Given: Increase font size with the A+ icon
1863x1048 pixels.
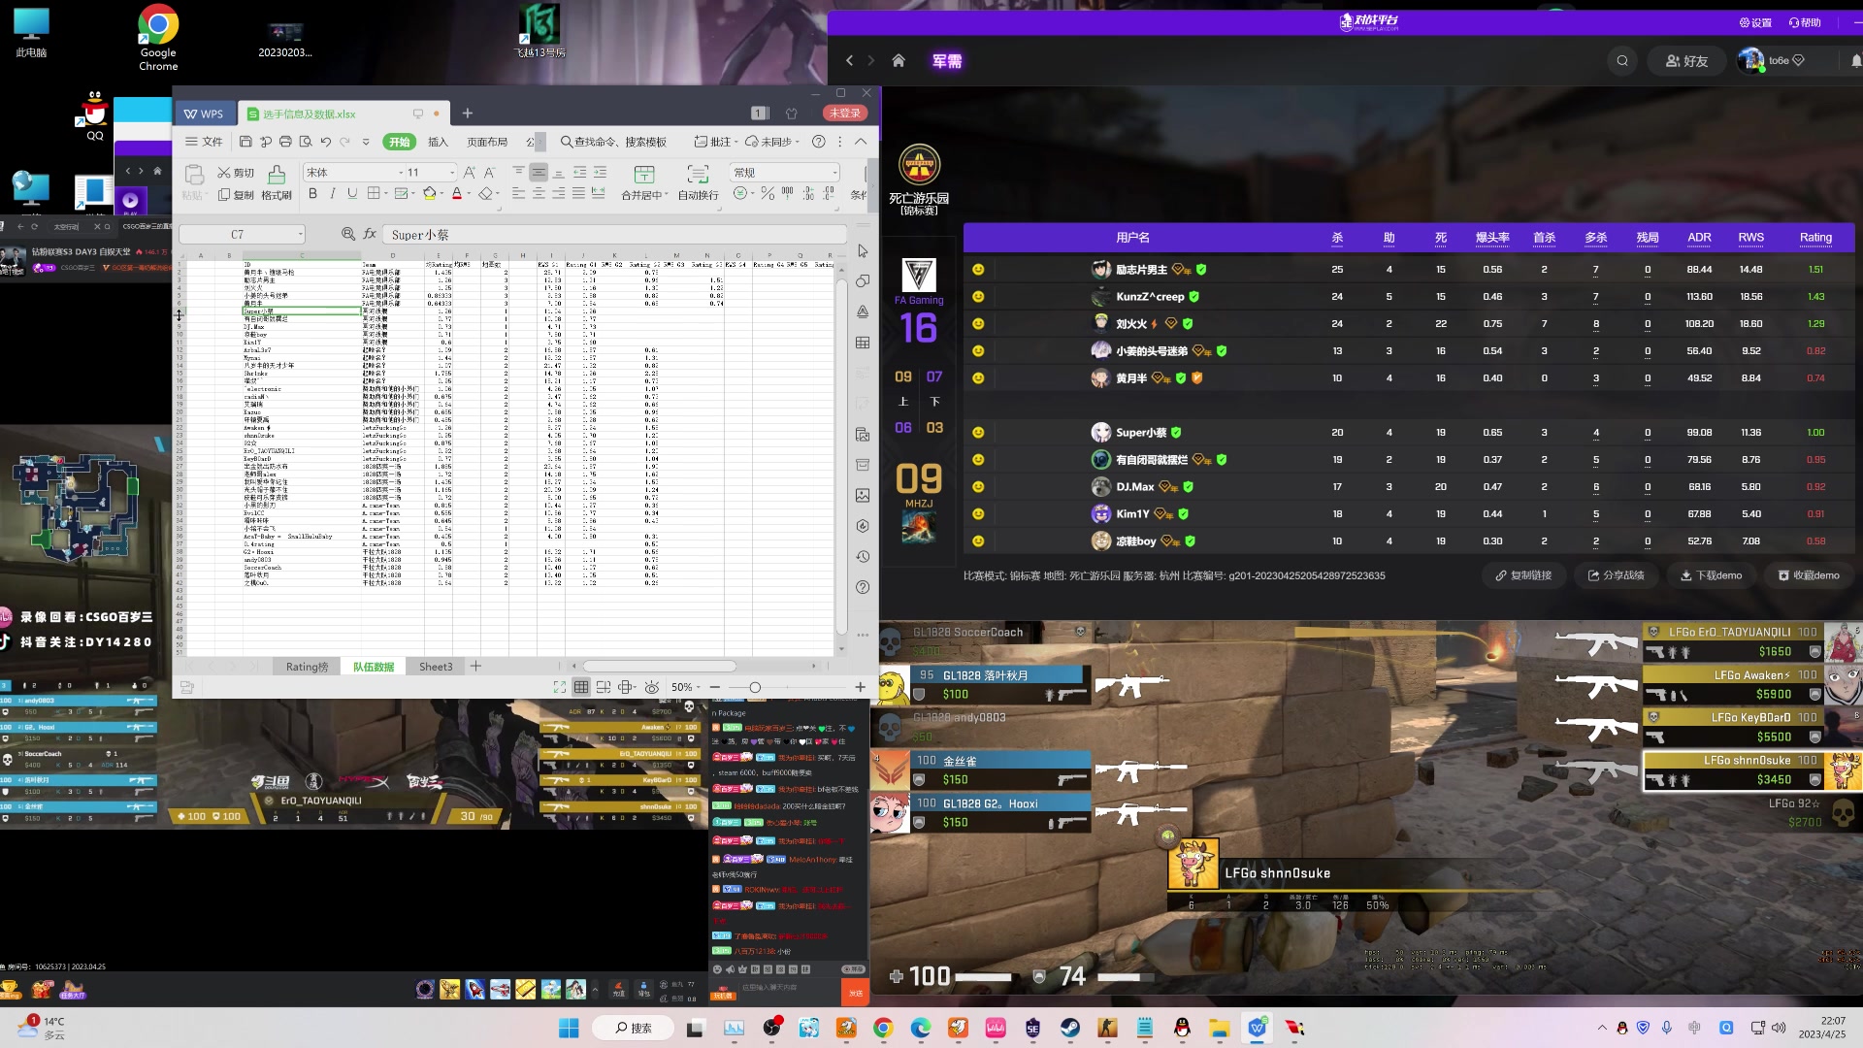Looking at the screenshot, I should pyautogui.click(x=470, y=173).
